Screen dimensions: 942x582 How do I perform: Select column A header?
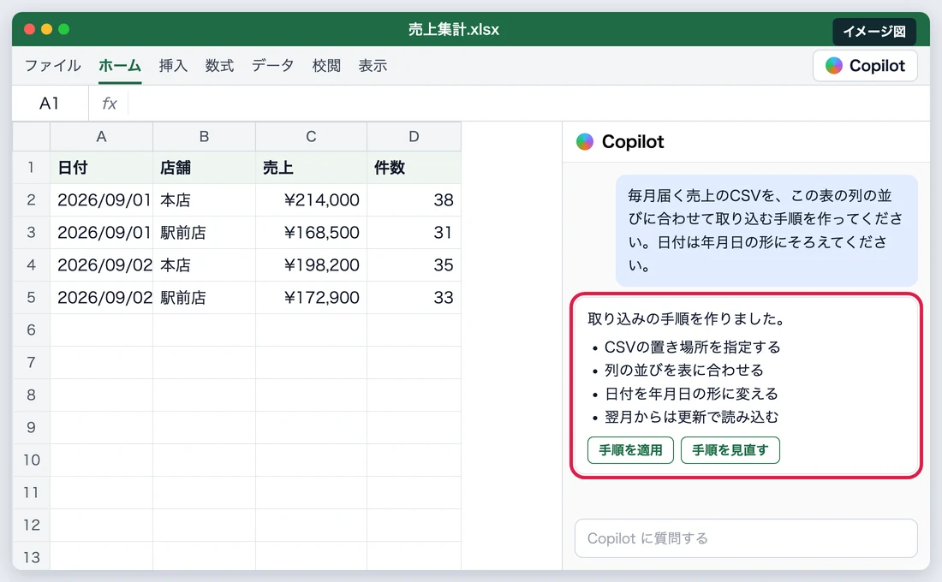pyautogui.click(x=102, y=136)
